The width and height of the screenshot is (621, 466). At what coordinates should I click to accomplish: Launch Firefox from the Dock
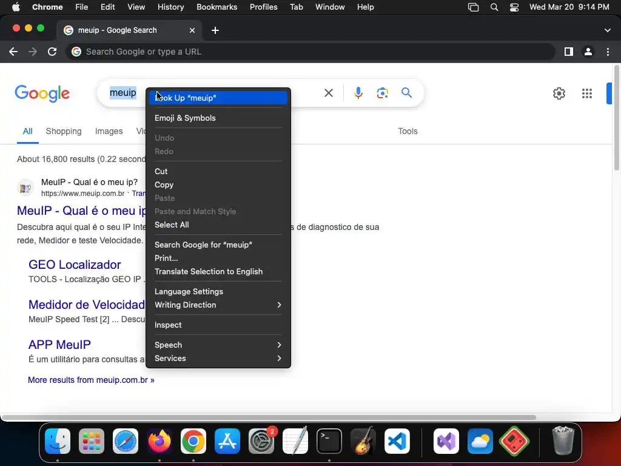159,441
